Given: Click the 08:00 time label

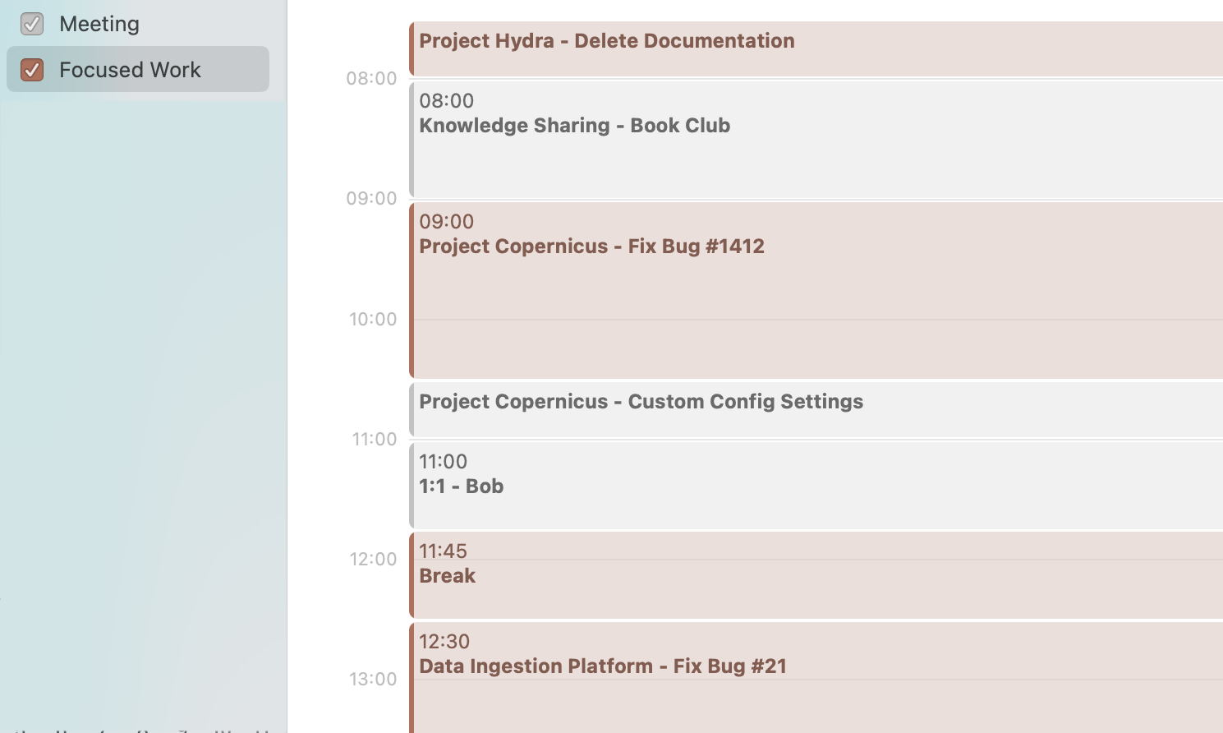Looking at the screenshot, I should [x=371, y=78].
